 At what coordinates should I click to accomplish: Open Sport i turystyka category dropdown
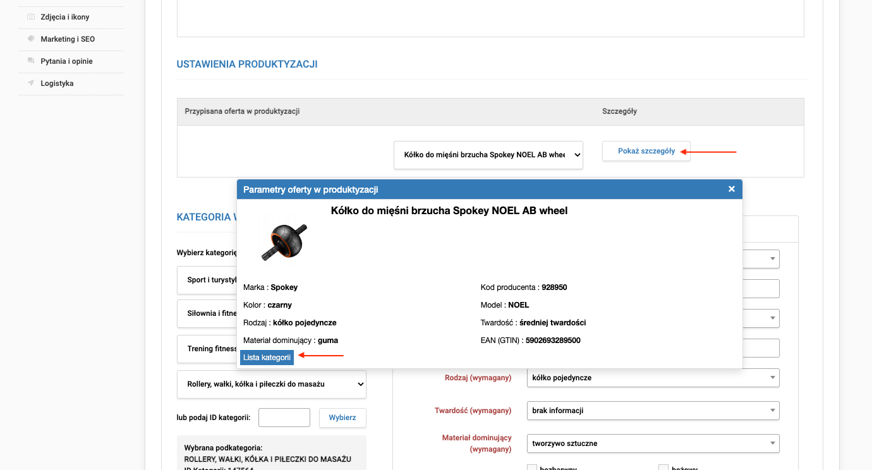pos(207,280)
